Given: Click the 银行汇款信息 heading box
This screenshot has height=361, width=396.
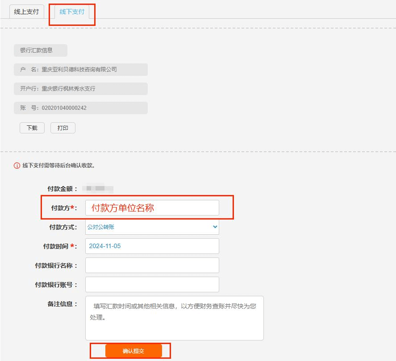Looking at the screenshot, I should point(40,50).
